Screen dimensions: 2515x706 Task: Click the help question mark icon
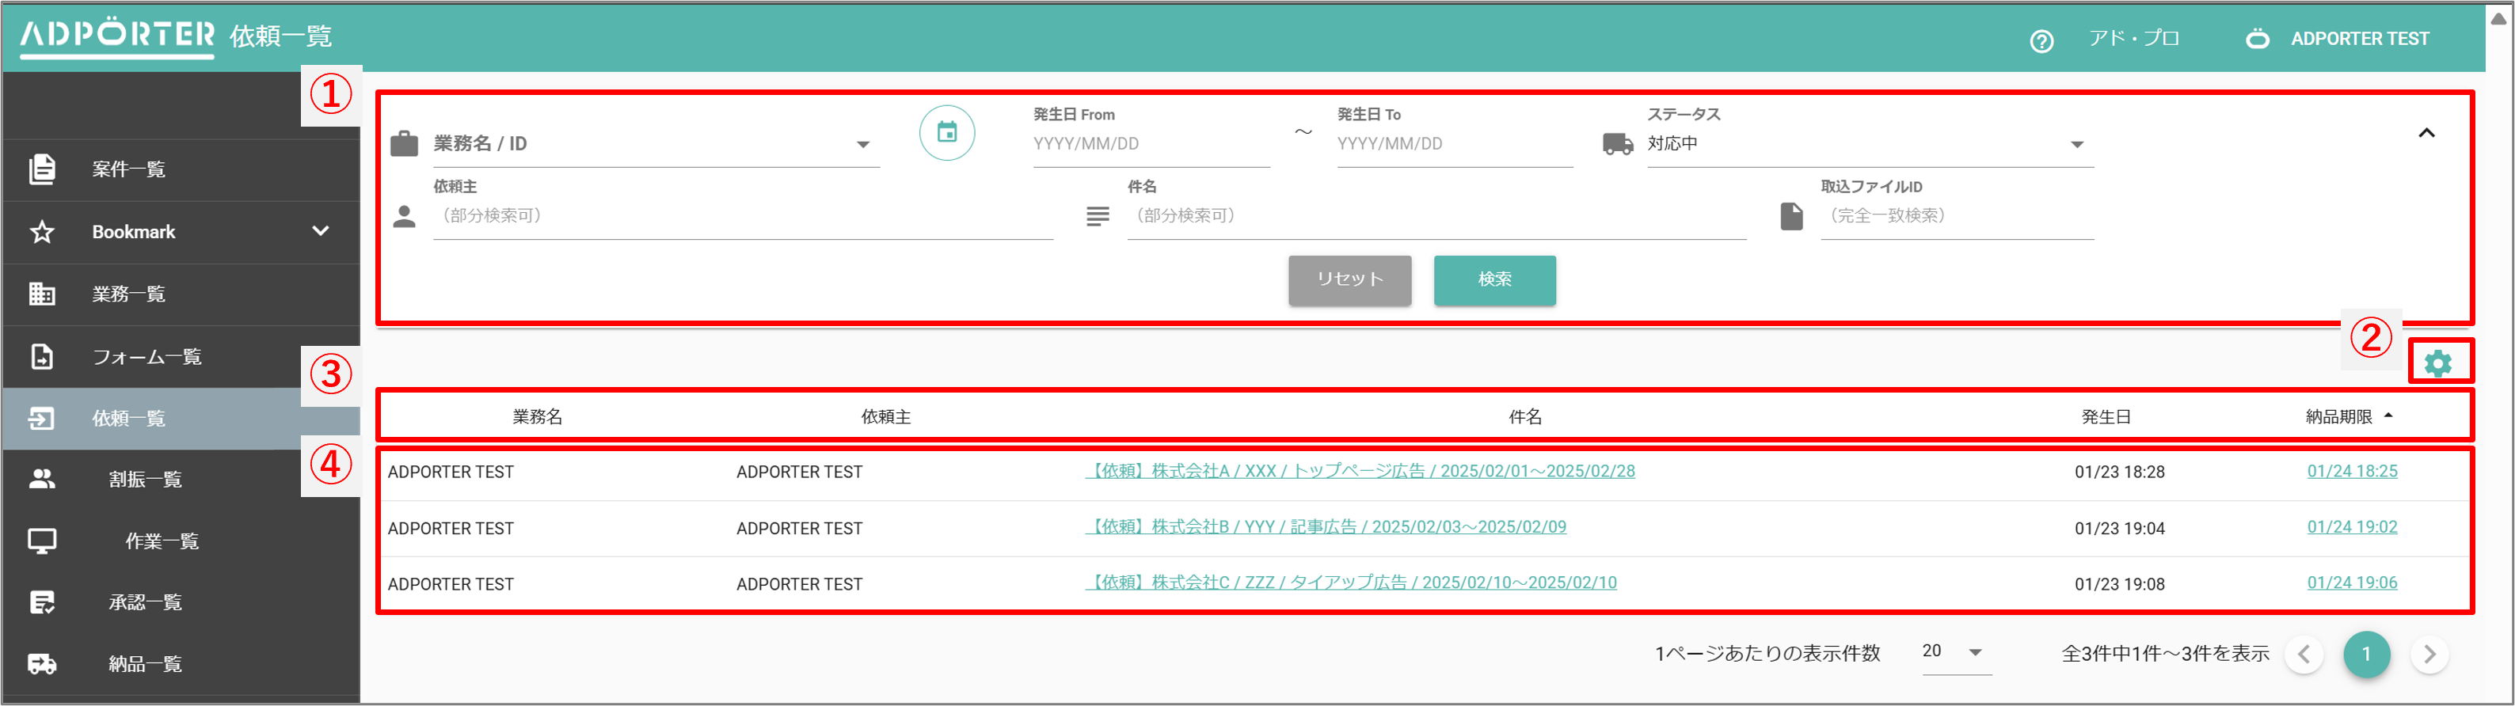pyautogui.click(x=2041, y=40)
